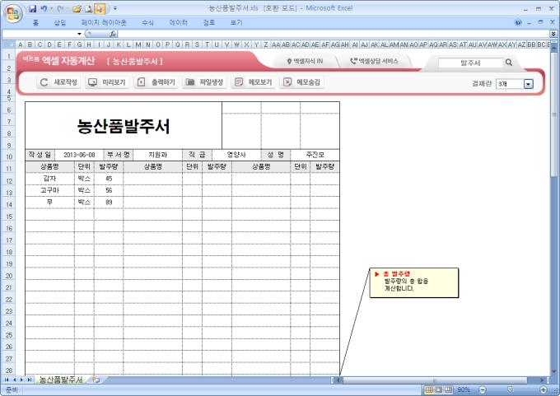The width and height of the screenshot is (560, 396).
Task: Click the 파일생성 button
Action: [204, 82]
